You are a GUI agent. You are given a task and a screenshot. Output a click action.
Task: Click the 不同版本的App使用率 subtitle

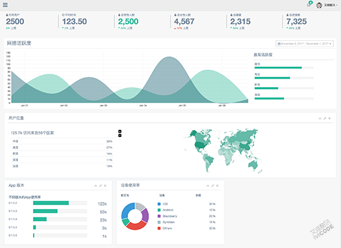point(25,197)
